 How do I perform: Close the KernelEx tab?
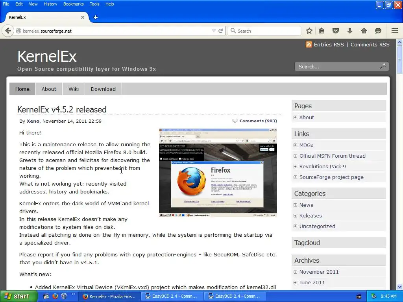click(83, 17)
